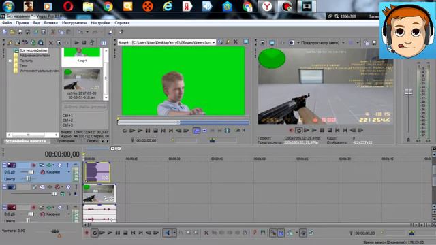Open a project with the folder icon
The height and width of the screenshot is (245, 436).
(12, 32)
